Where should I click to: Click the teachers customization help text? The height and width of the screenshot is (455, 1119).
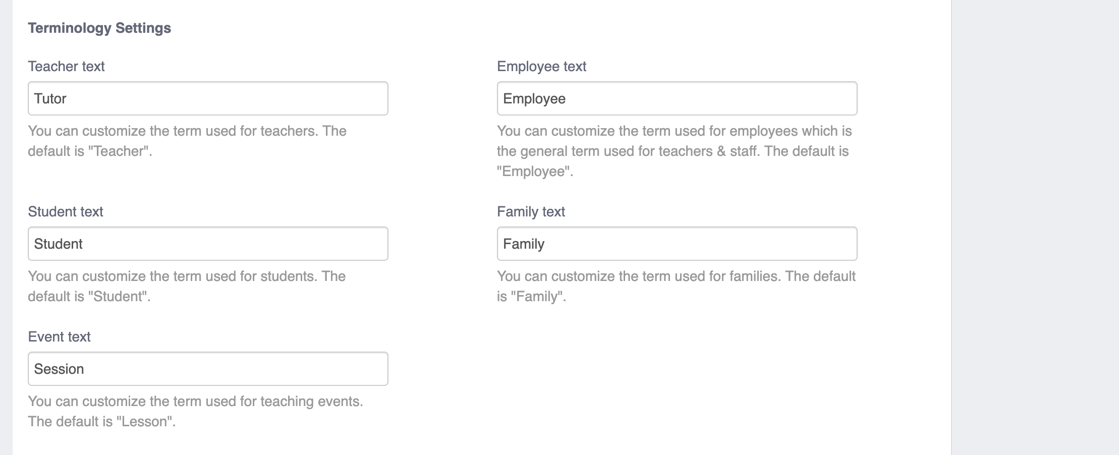pyautogui.click(x=187, y=140)
